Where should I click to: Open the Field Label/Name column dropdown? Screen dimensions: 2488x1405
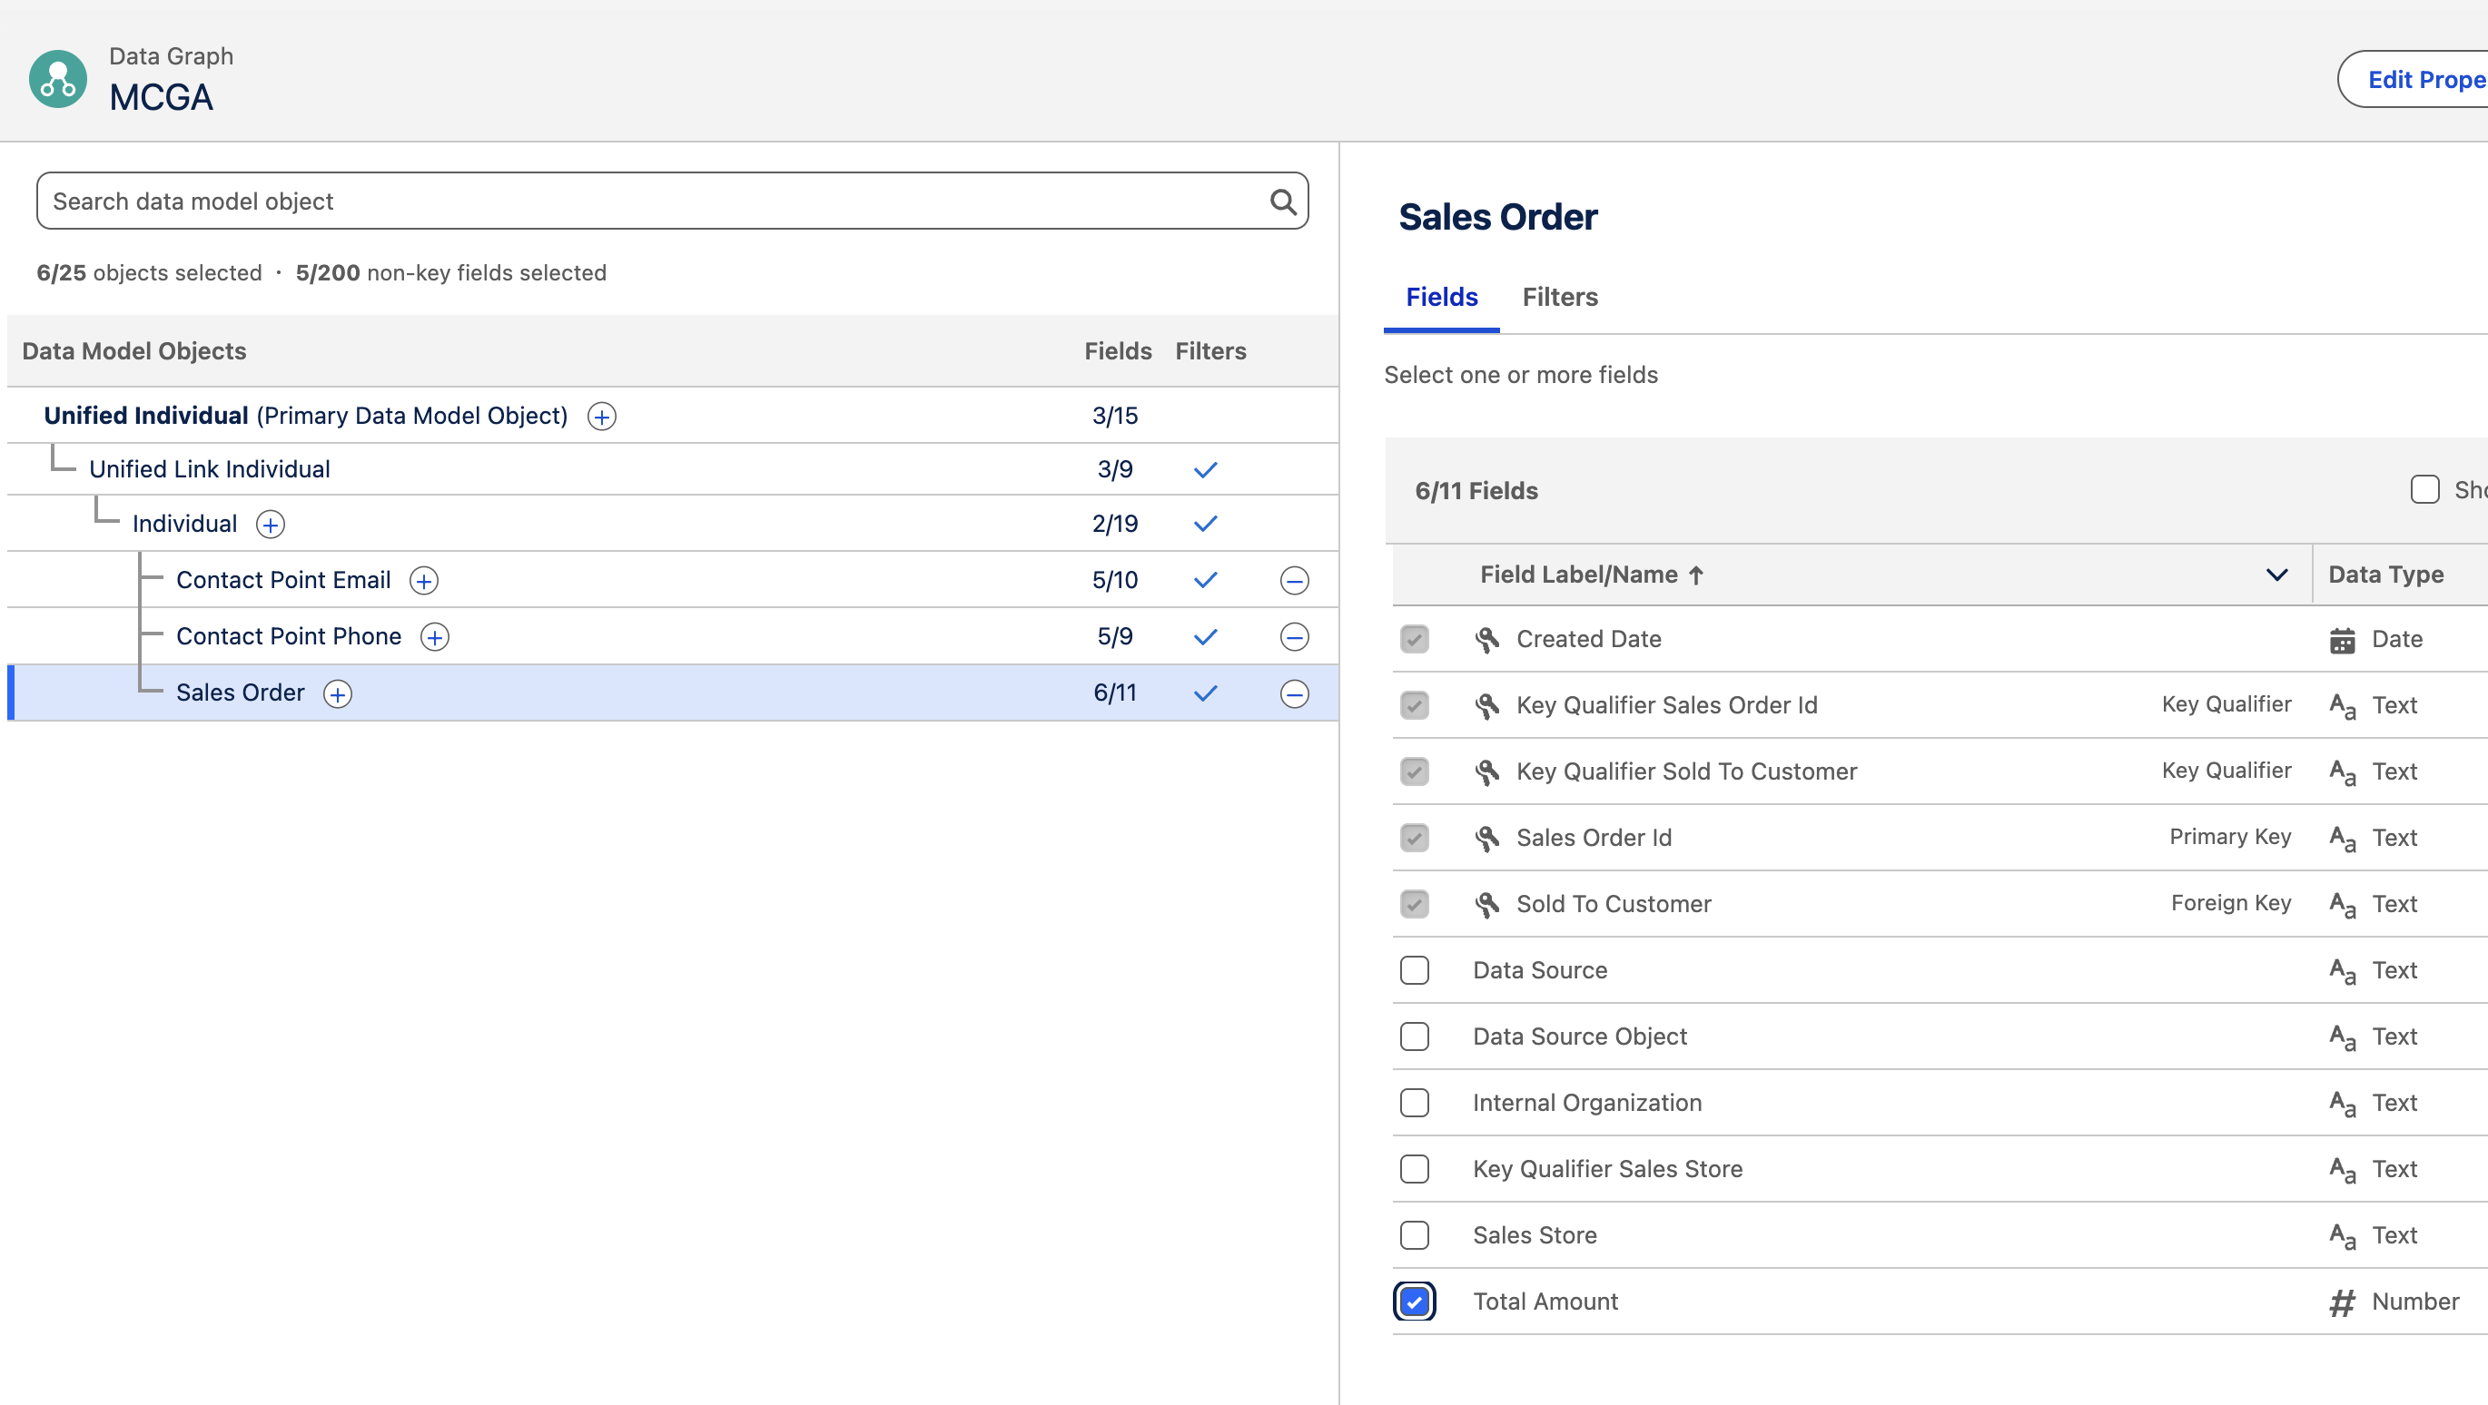tap(2276, 575)
